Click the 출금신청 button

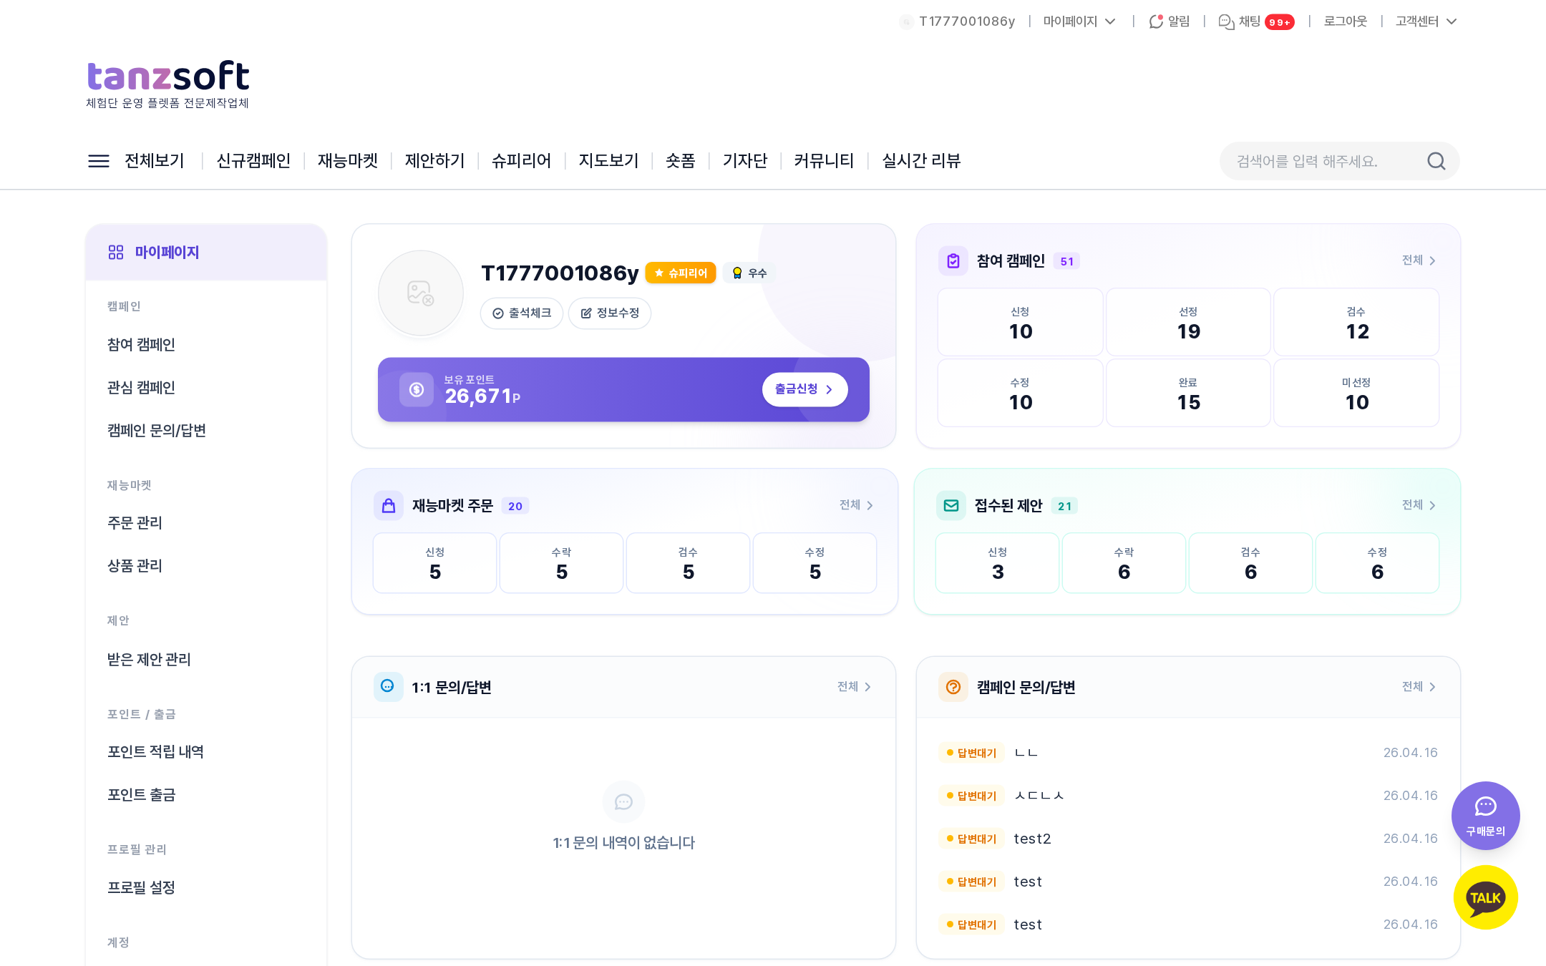(804, 389)
